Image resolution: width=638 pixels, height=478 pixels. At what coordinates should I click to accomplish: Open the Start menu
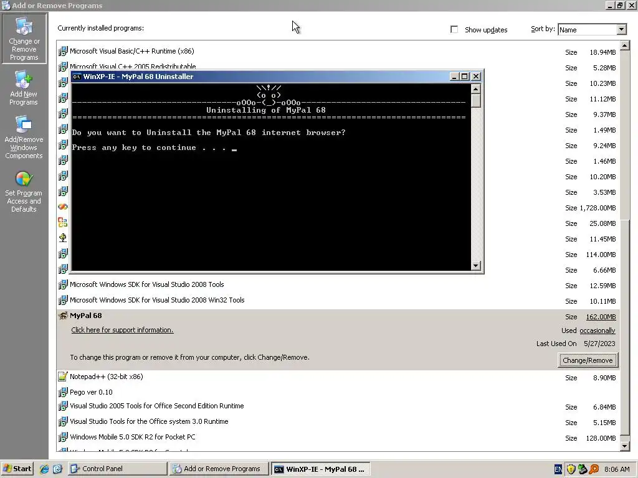point(17,469)
